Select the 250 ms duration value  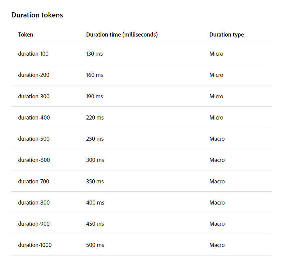tap(95, 139)
